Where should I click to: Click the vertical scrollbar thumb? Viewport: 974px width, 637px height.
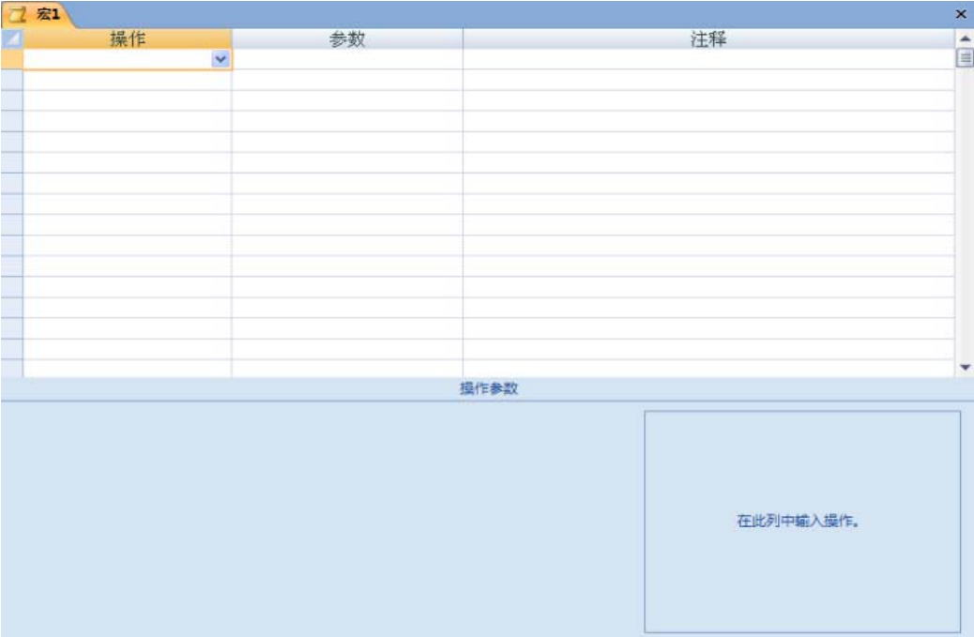coord(964,58)
